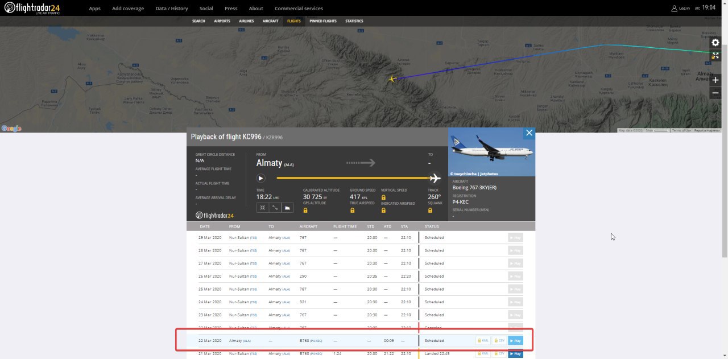Open the Data / History menu
Viewport: 728px width, 359px height.
click(x=172, y=9)
